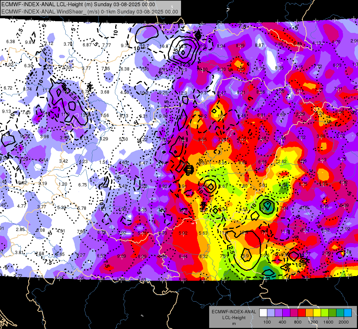Click the map value 8.67

[223, 186]
